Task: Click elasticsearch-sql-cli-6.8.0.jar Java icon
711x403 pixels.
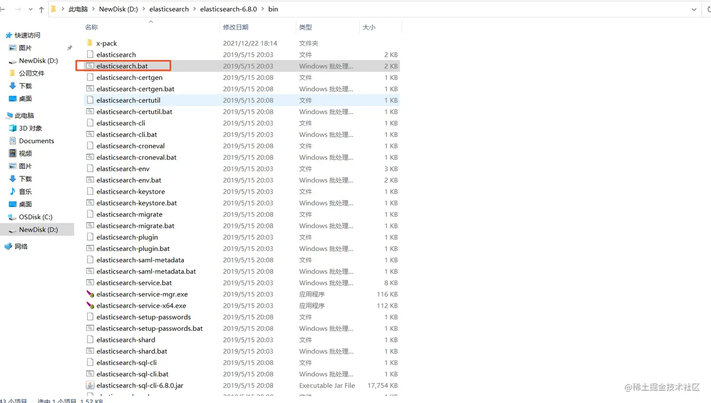Action: 90,385
